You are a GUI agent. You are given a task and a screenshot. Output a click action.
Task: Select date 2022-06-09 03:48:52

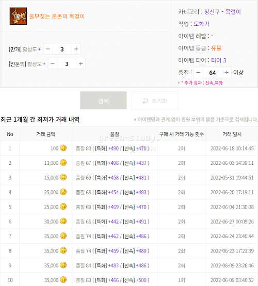point(232,280)
